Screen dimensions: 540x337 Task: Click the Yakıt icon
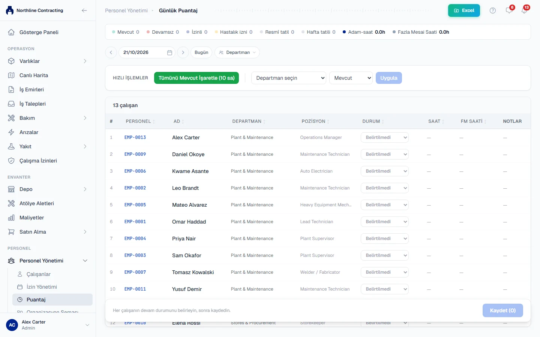coord(11,146)
